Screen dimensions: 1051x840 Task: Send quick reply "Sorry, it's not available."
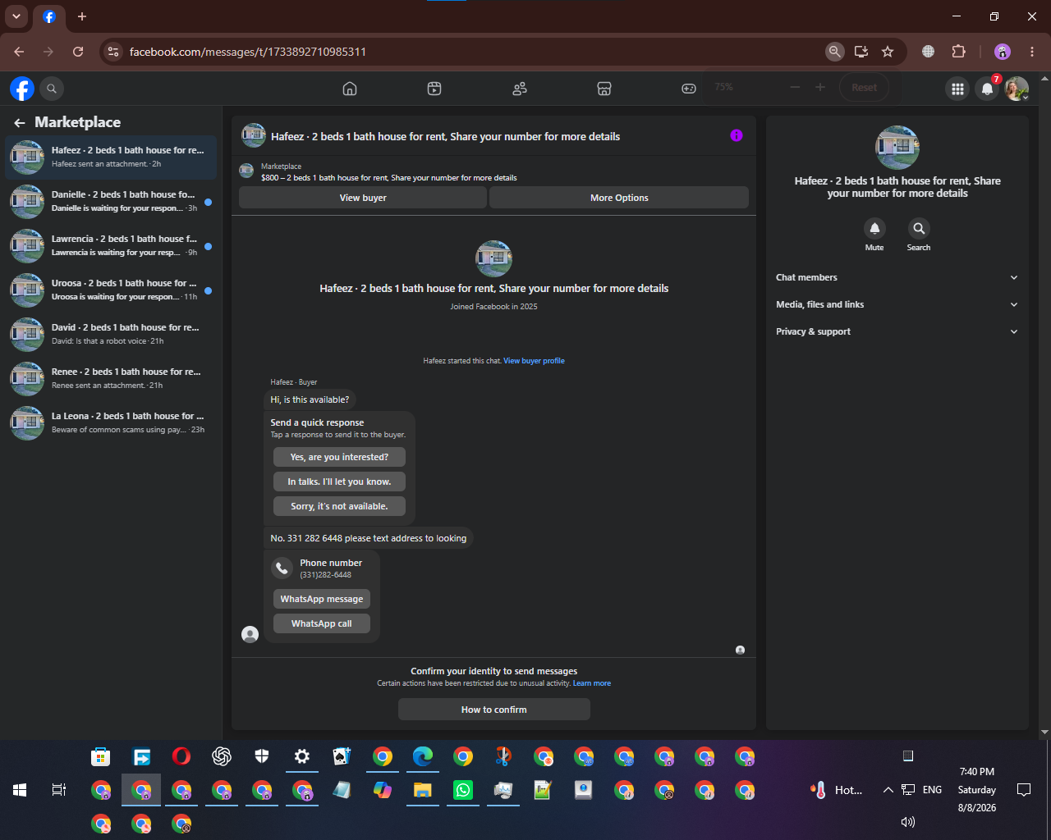coord(339,506)
